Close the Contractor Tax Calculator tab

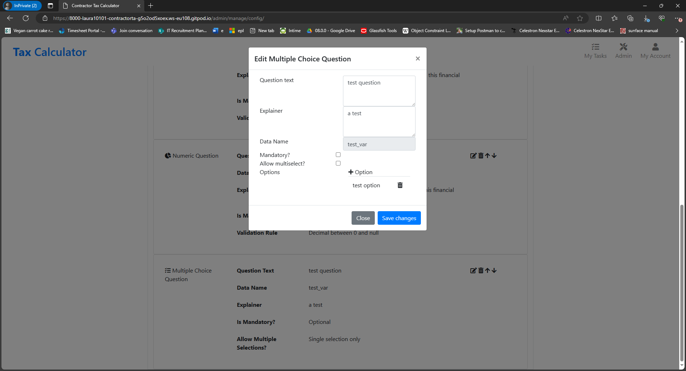click(x=139, y=6)
